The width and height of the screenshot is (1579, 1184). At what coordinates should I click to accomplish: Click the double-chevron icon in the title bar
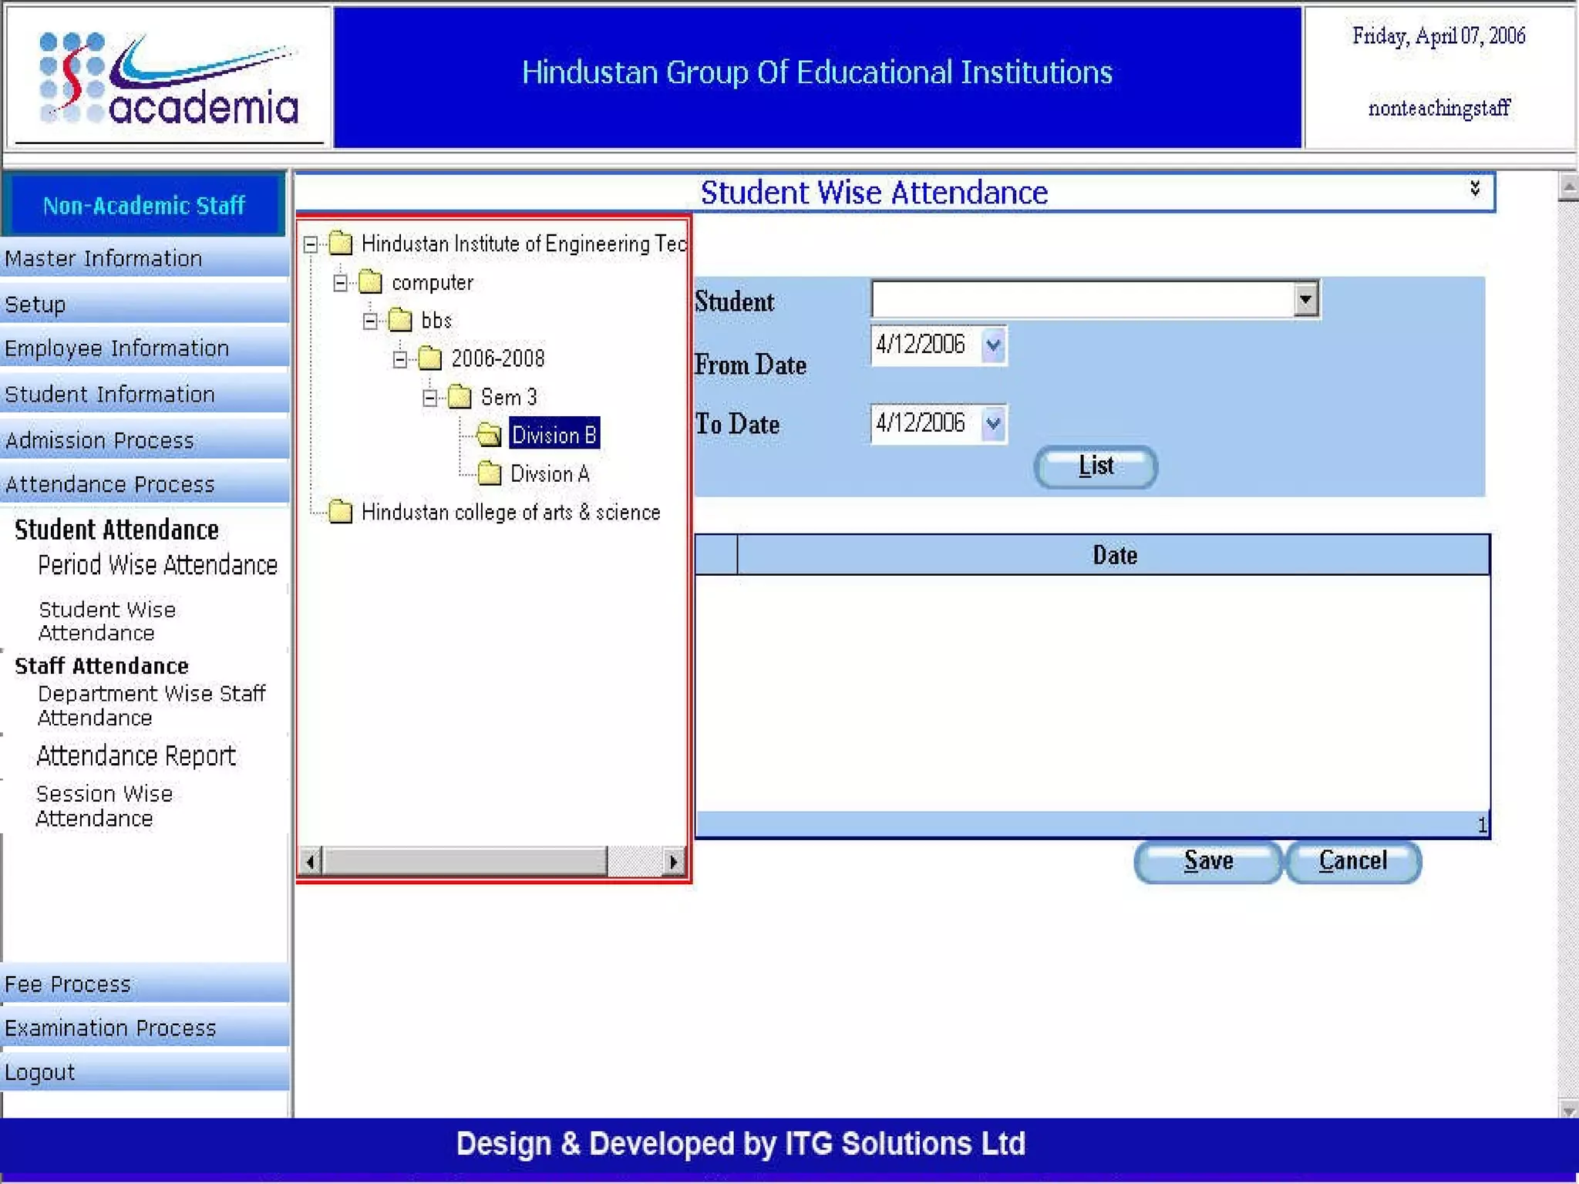click(x=1474, y=189)
